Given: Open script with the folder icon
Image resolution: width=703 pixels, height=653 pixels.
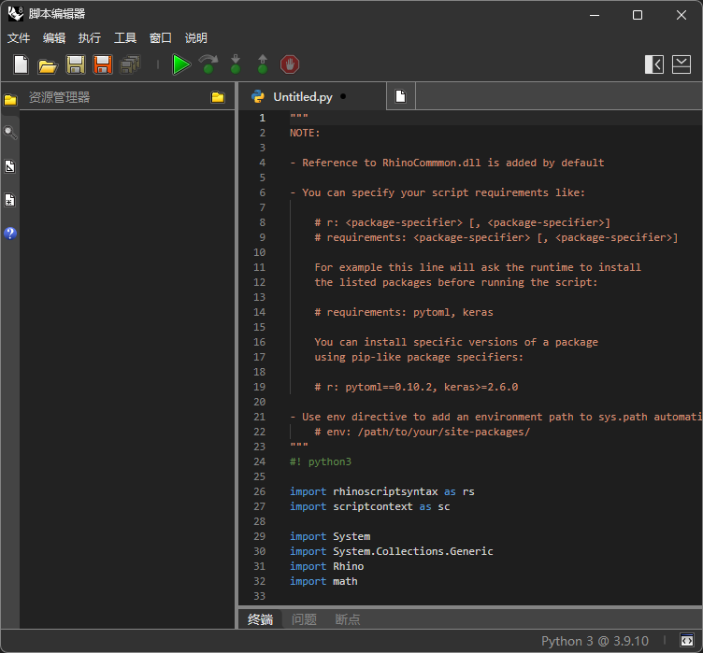Looking at the screenshot, I should click(x=48, y=66).
